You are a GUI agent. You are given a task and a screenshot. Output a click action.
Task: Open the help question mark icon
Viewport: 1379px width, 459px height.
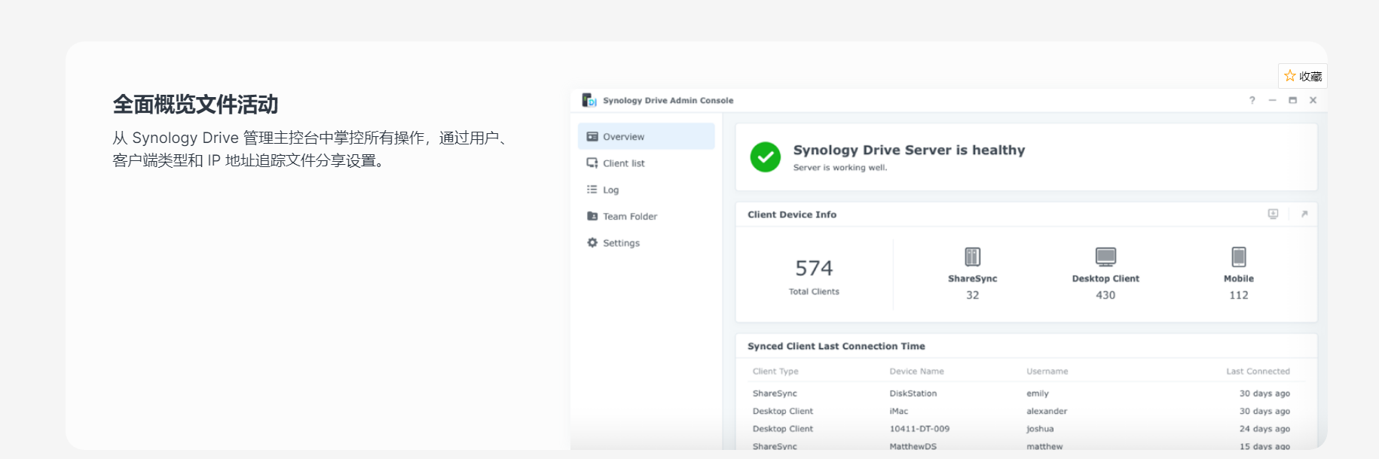pos(1252,100)
